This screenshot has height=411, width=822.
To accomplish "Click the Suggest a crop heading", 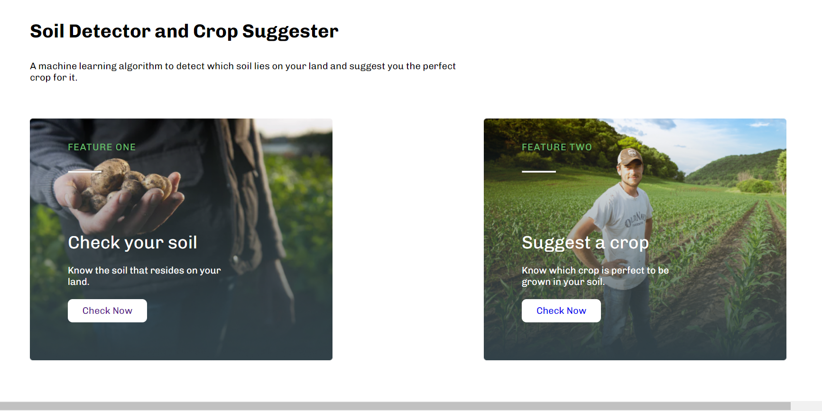I will 585,243.
